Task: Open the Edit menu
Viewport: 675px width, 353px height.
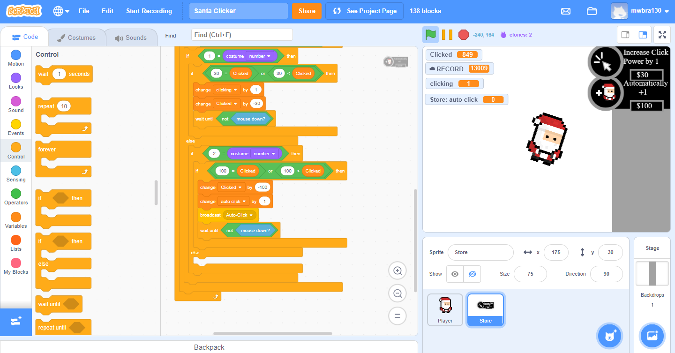Action: coord(107,11)
